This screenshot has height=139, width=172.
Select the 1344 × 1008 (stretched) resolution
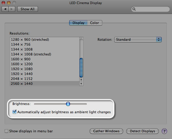(x=44, y=54)
